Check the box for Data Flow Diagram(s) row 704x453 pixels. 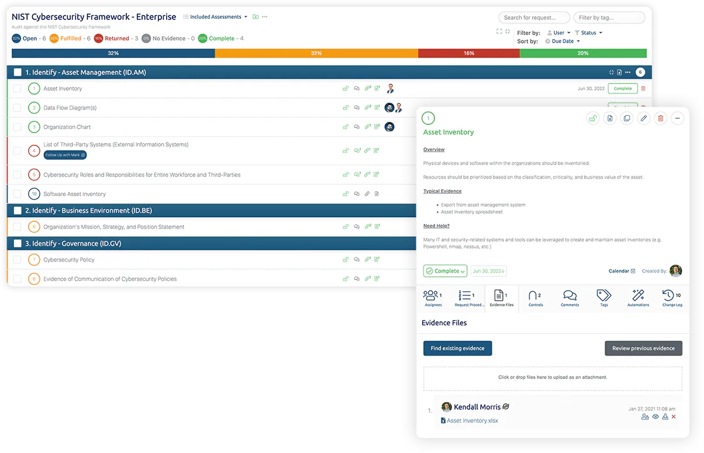coord(17,107)
